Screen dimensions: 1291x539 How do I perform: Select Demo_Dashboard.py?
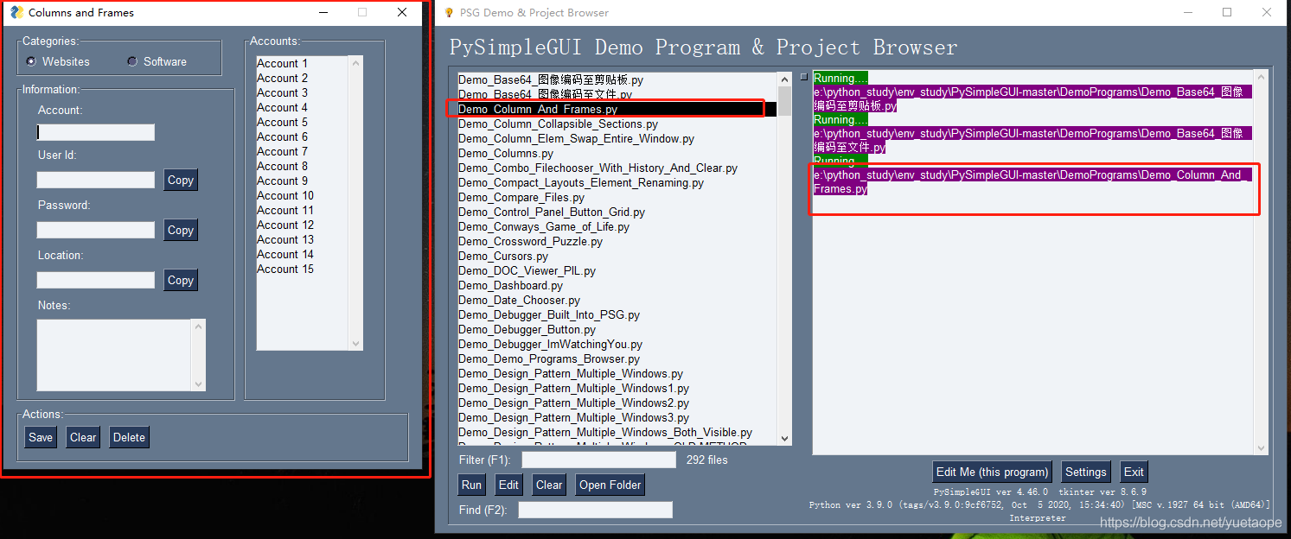[x=617, y=285]
